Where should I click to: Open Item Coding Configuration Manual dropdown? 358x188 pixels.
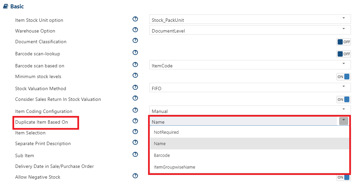(x=250, y=110)
